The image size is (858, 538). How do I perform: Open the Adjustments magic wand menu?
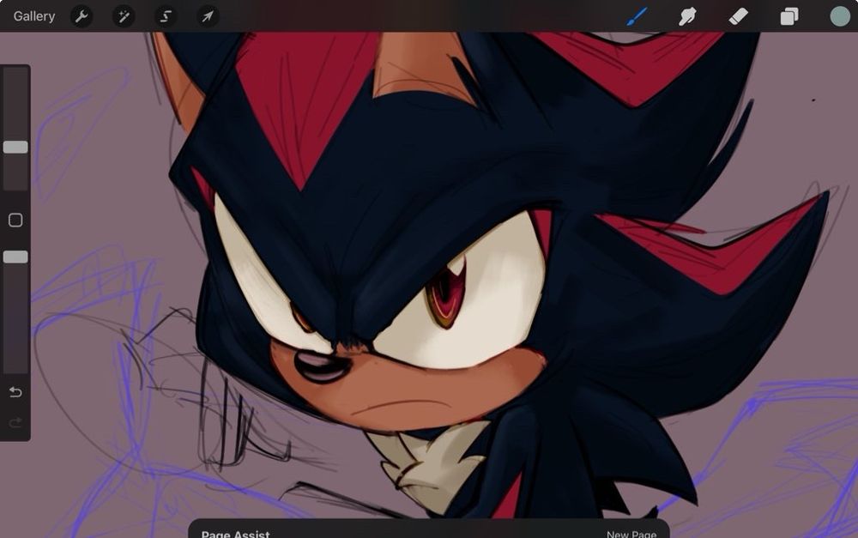point(124,16)
